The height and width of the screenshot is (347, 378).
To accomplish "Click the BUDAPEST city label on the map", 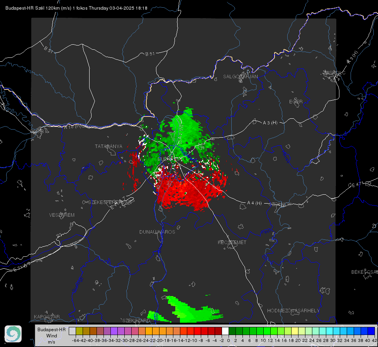I will pyautogui.click(x=170, y=159).
